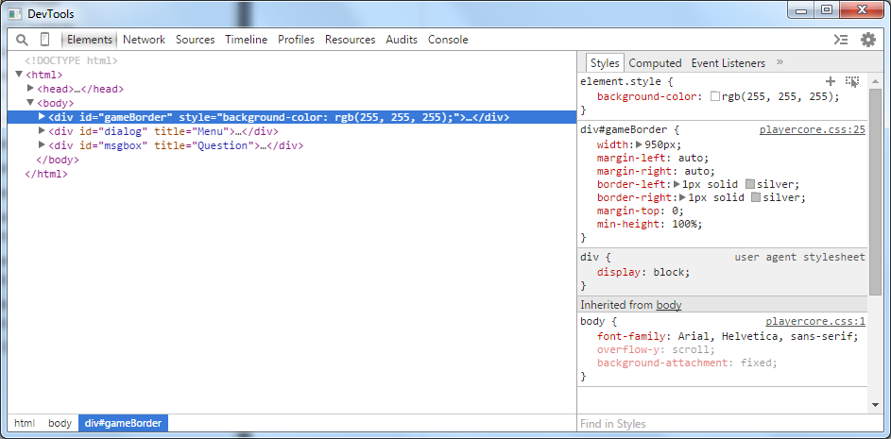The image size is (891, 439).
Task: Click the display: block declaration
Action: tap(643, 272)
